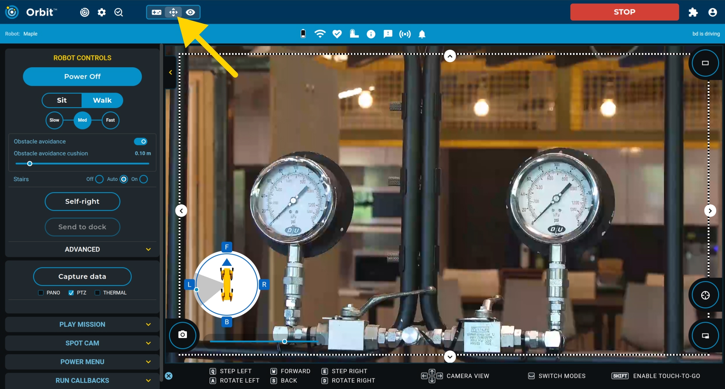Click the Self-right button
The height and width of the screenshot is (389, 725).
click(x=82, y=202)
